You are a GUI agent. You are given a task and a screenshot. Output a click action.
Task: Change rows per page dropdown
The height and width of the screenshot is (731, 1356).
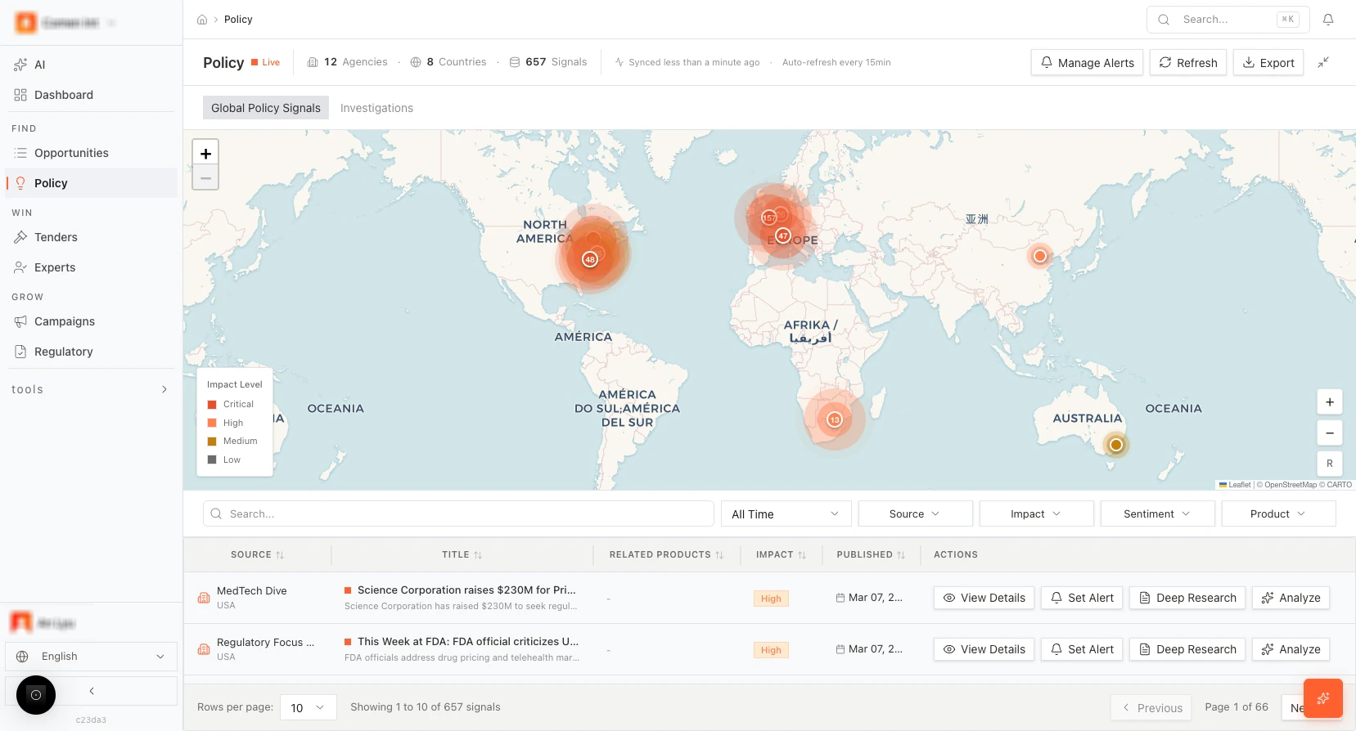309,707
